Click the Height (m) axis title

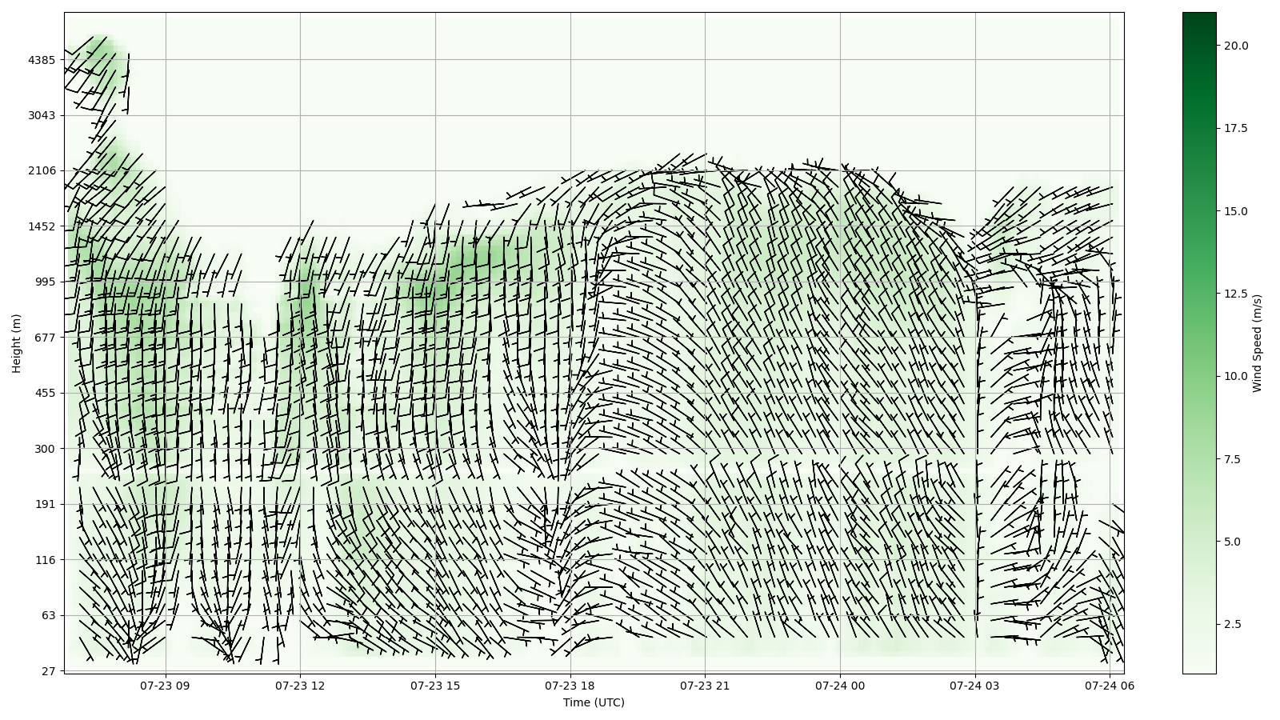16,343
